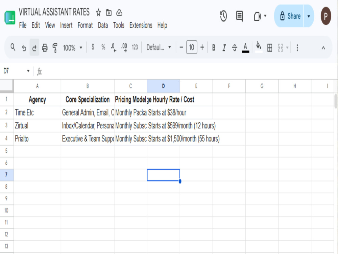Format cell as percent
Viewport: 338px width, 254px height.
[x=103, y=47]
